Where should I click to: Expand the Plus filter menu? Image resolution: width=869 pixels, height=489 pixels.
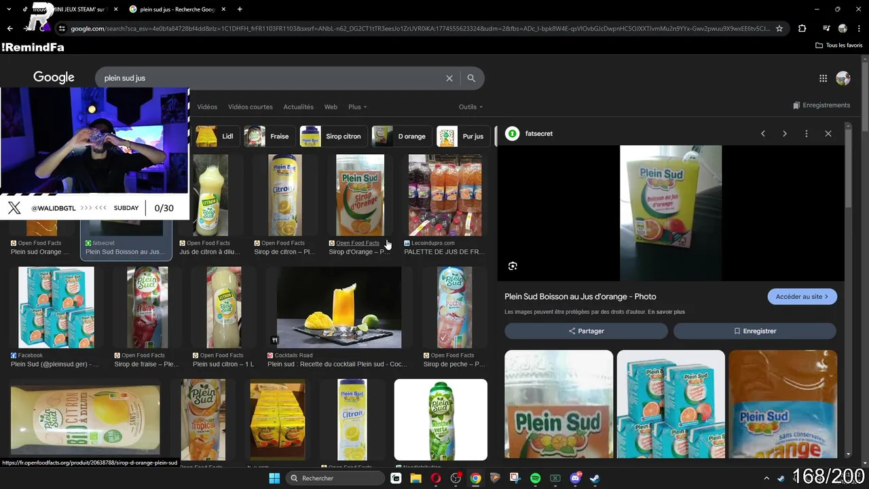[357, 107]
